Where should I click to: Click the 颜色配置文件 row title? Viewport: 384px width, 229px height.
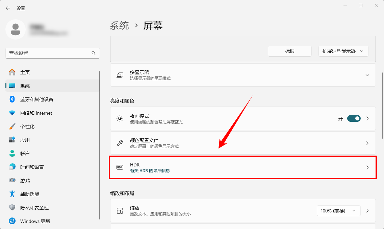pos(144,140)
